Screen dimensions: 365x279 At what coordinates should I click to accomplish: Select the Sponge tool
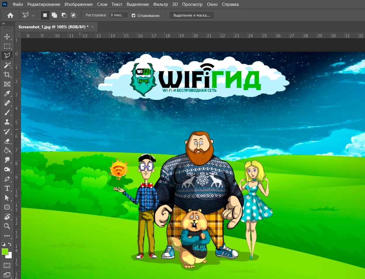(7, 169)
